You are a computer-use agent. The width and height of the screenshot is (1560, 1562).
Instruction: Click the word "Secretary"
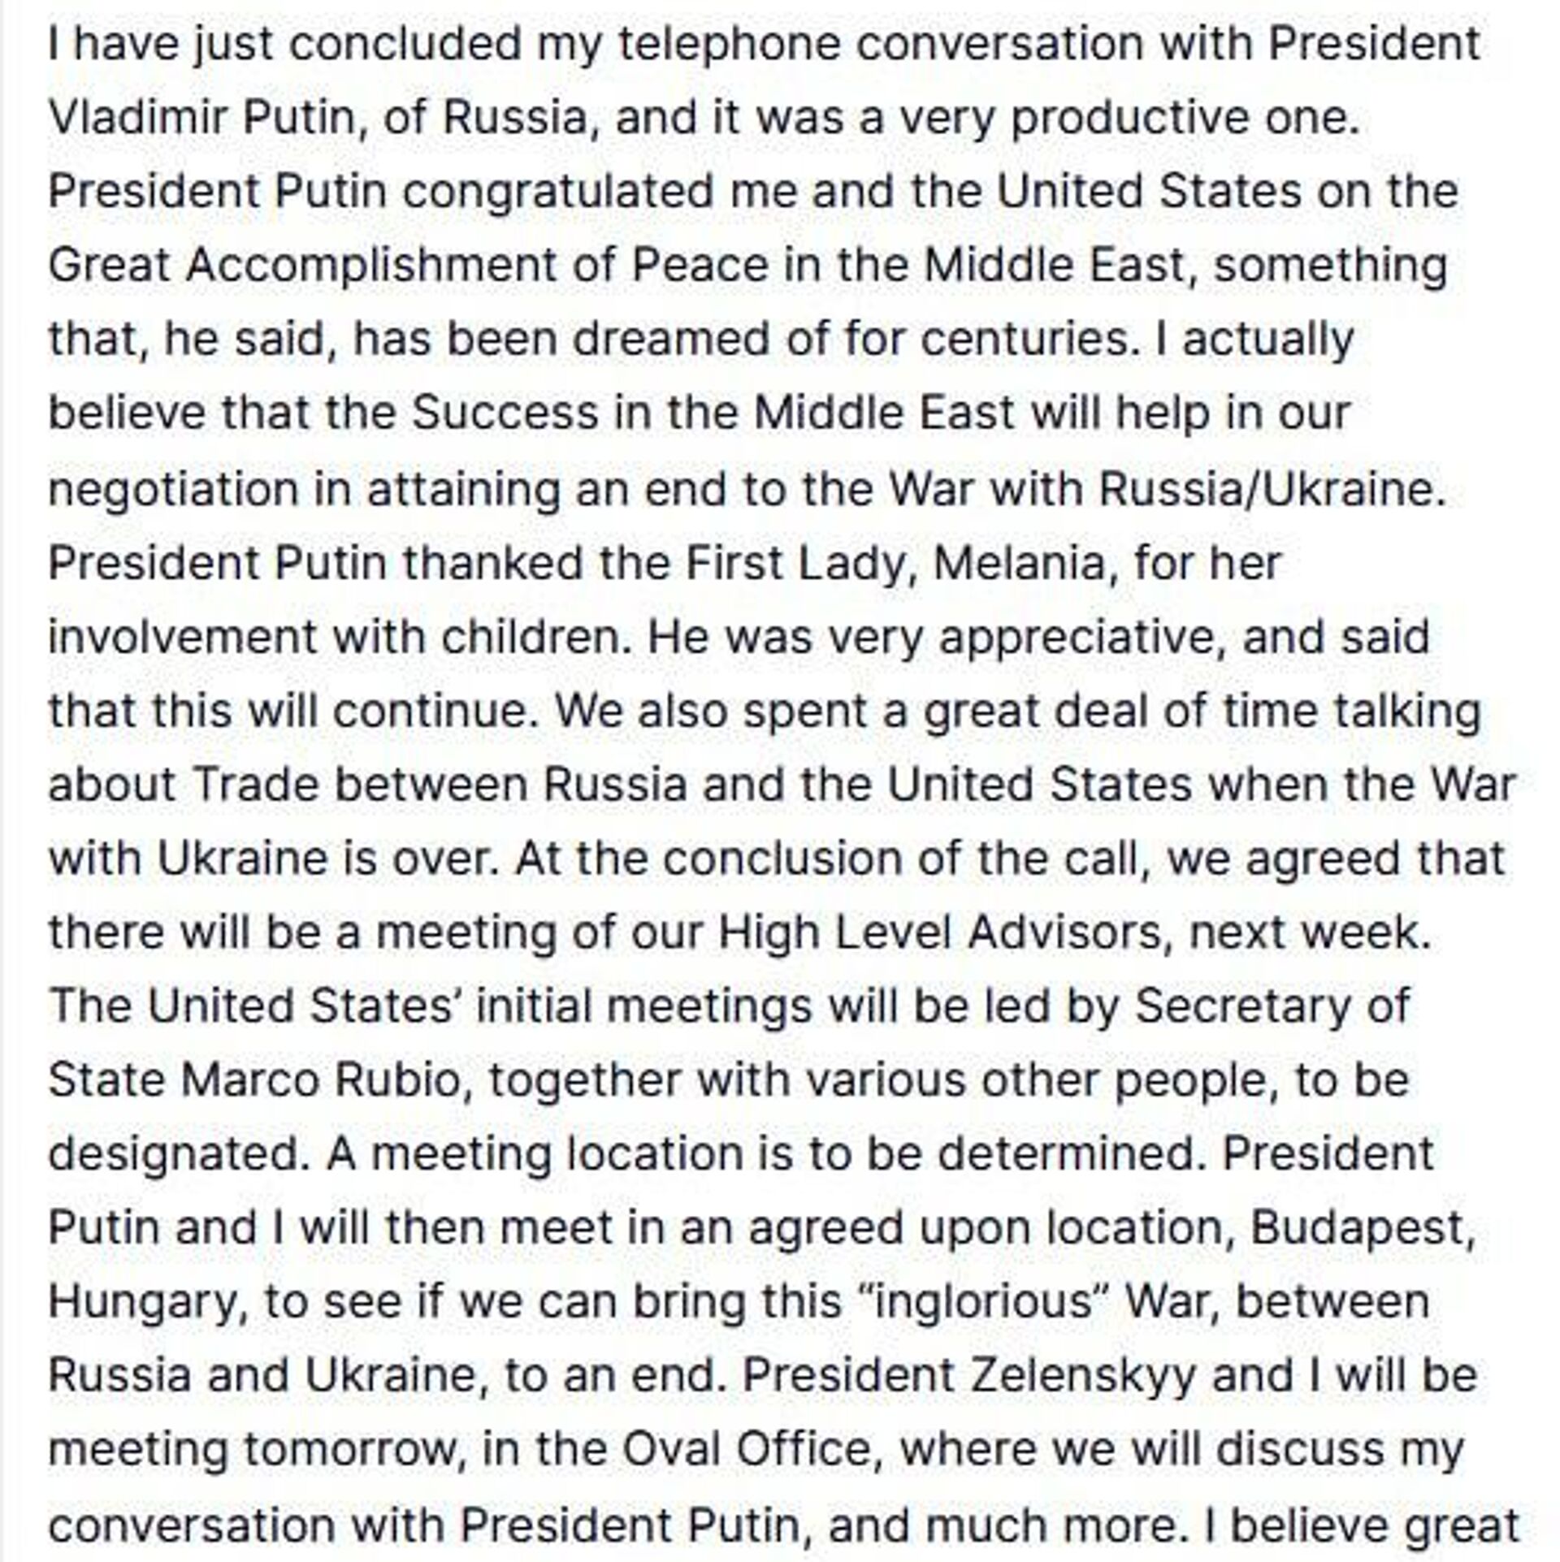pyautogui.click(x=1238, y=1006)
